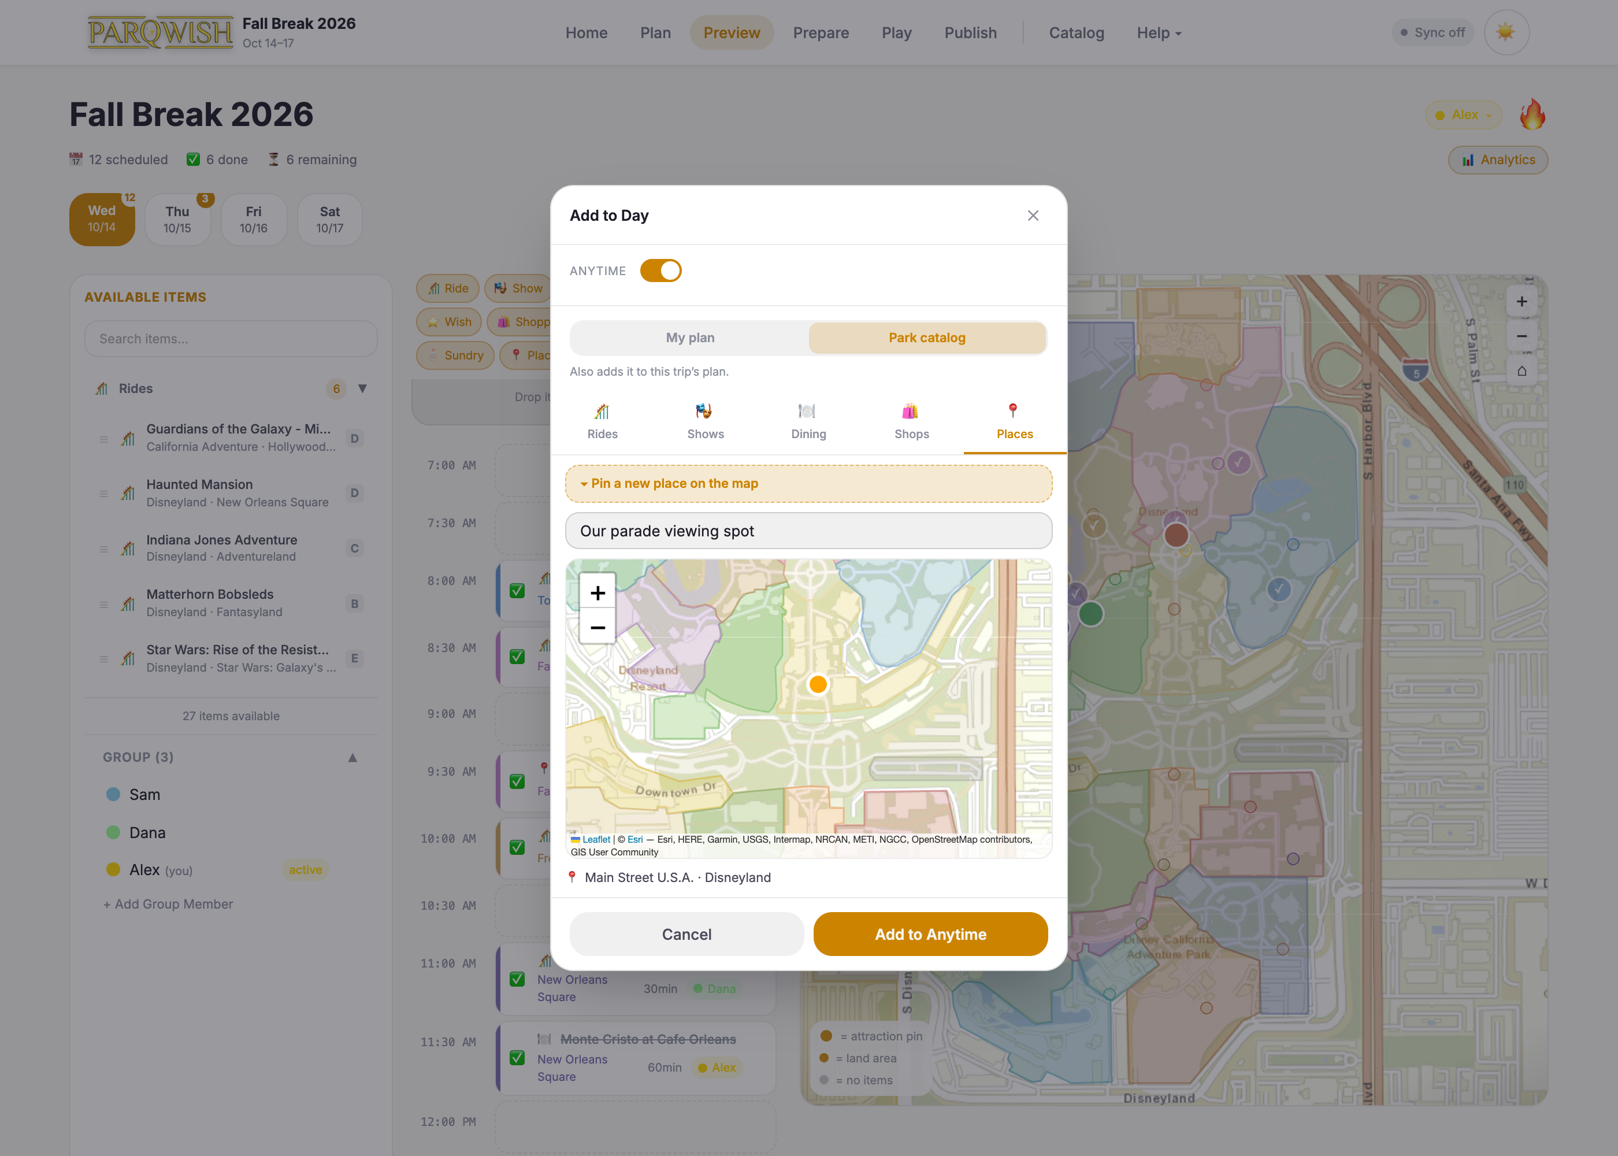
Task: Open the Publish nav item
Action: [971, 33]
